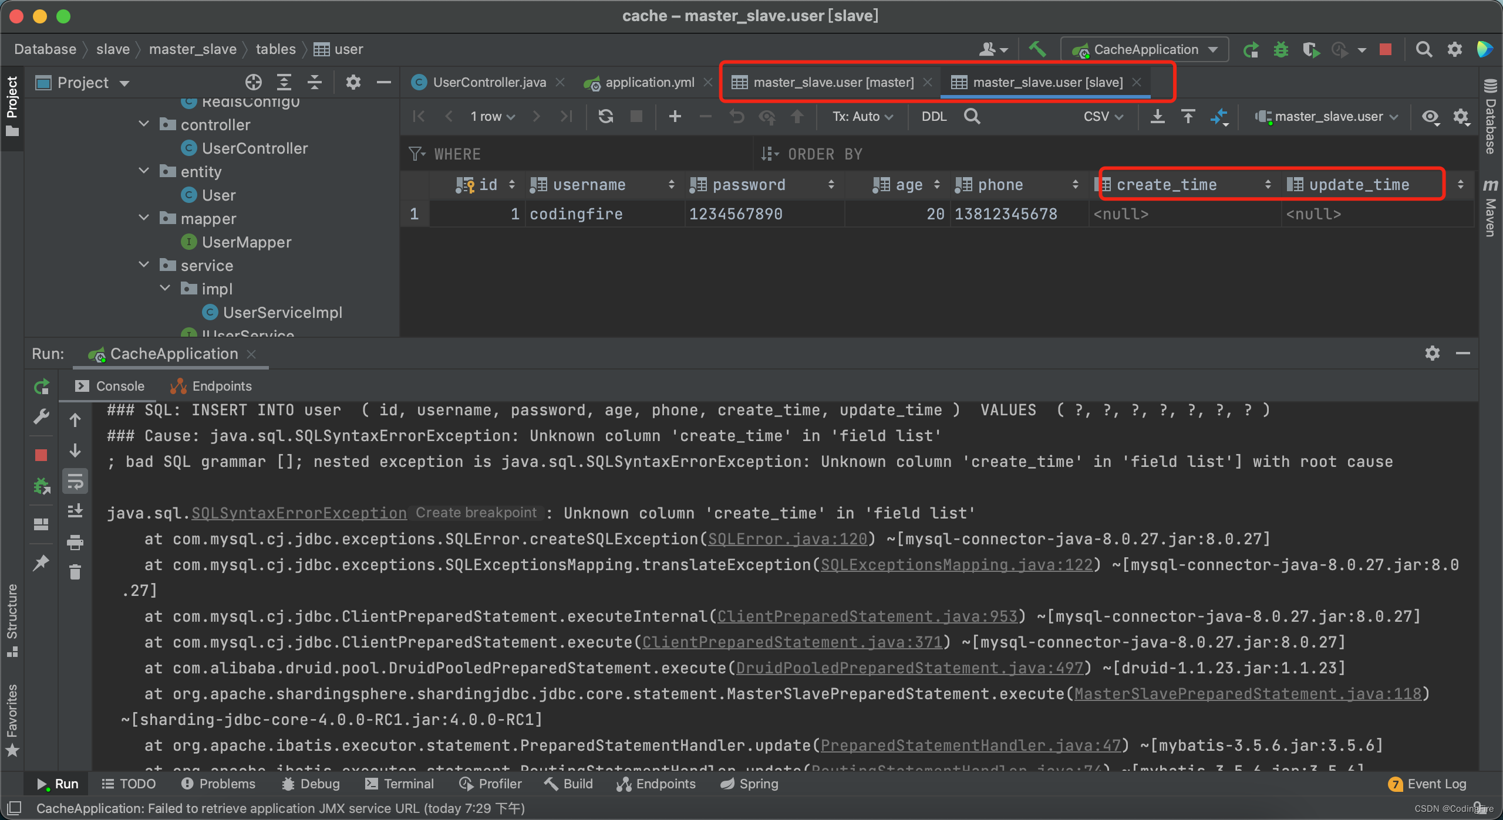
Task: Toggle Soft-Wrap button in console sidebar
Action: click(x=75, y=482)
